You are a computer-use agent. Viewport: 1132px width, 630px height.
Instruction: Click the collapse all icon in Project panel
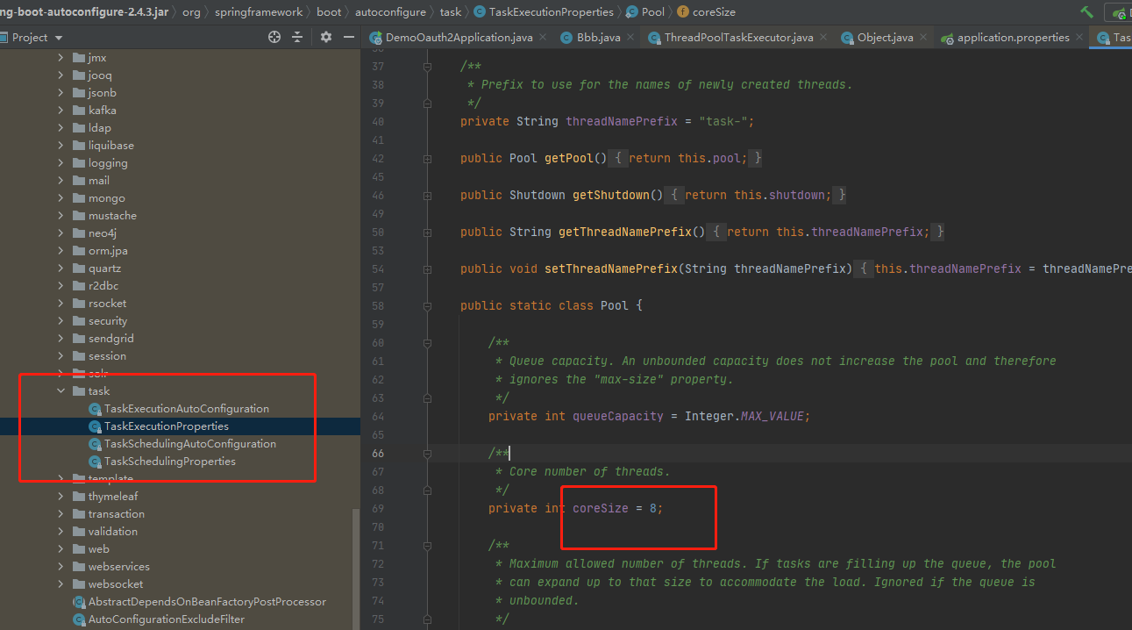click(297, 37)
